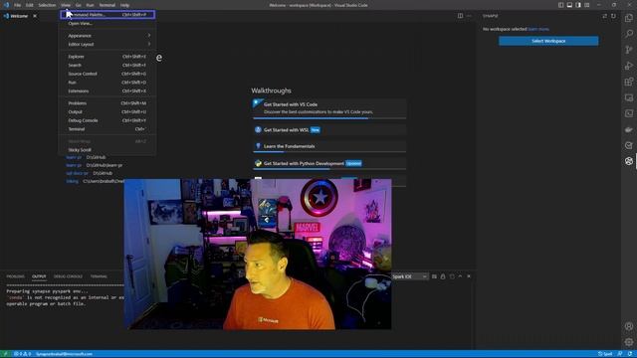Image resolution: width=637 pixels, height=358 pixels.
Task: Choose Command Palette from the View menu
Action: click(x=107, y=15)
